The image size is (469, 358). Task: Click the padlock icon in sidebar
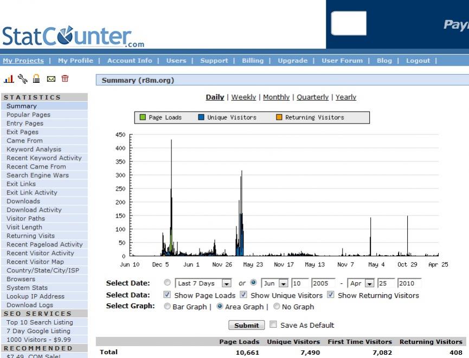click(x=37, y=79)
